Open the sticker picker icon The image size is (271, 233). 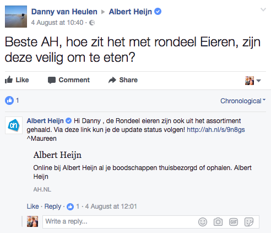(249, 222)
